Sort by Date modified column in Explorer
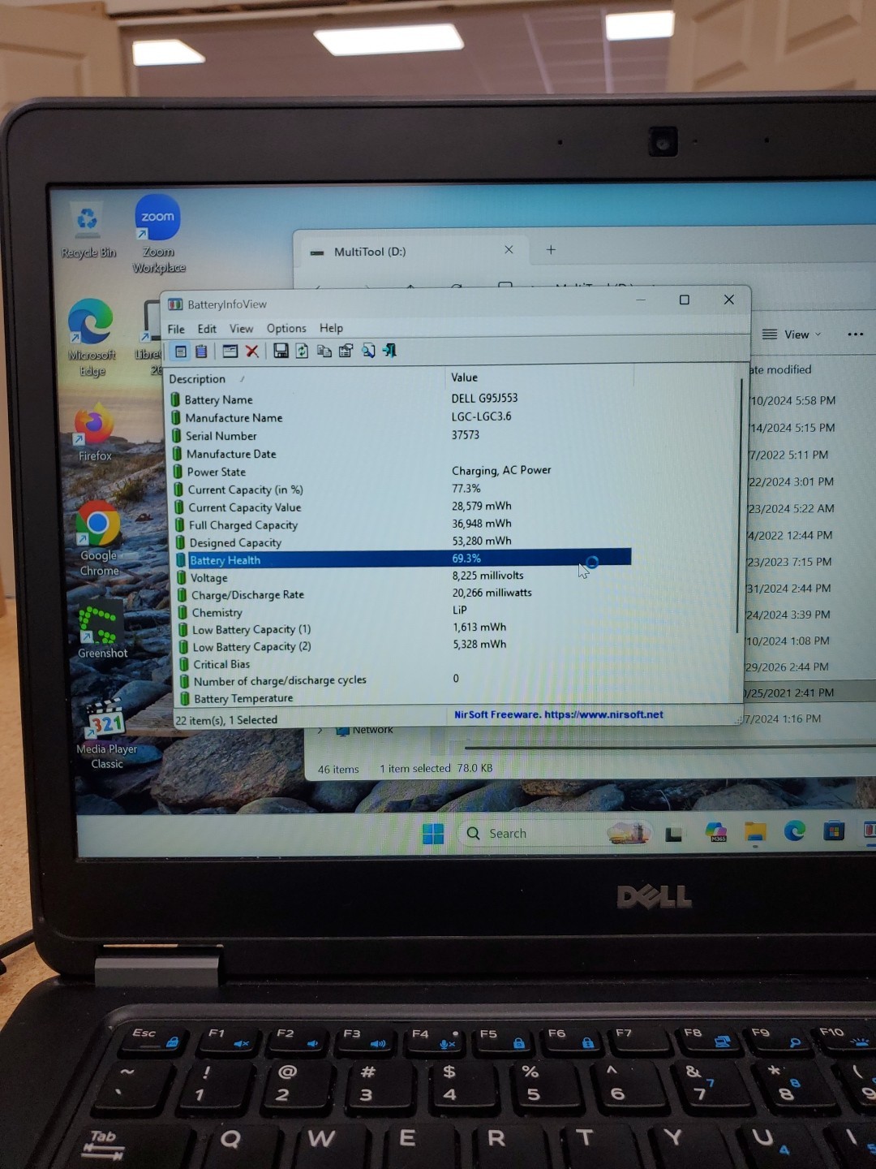This screenshot has width=876, height=1169. pyautogui.click(x=780, y=369)
